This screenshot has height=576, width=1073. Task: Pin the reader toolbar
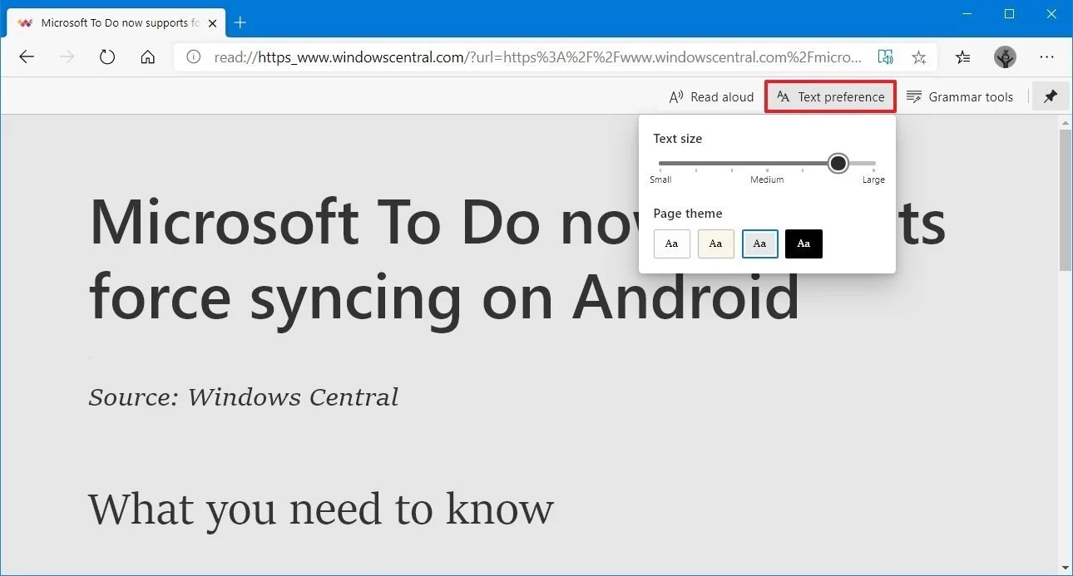1051,96
